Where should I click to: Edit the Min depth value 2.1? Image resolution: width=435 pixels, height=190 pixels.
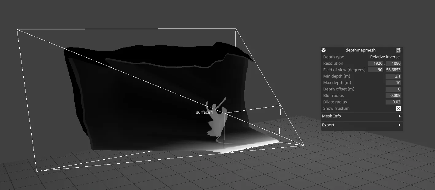tap(394, 76)
